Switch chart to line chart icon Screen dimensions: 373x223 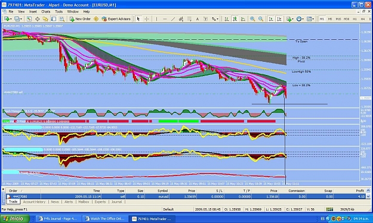[x=243, y=19]
